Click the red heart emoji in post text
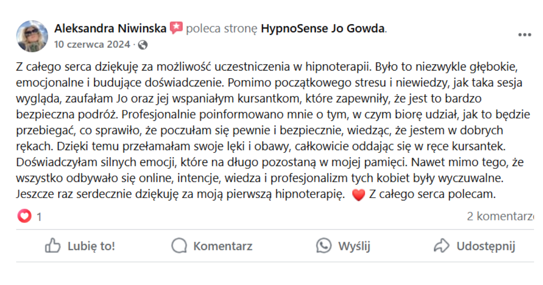This screenshot has height=285, width=543. tap(358, 195)
